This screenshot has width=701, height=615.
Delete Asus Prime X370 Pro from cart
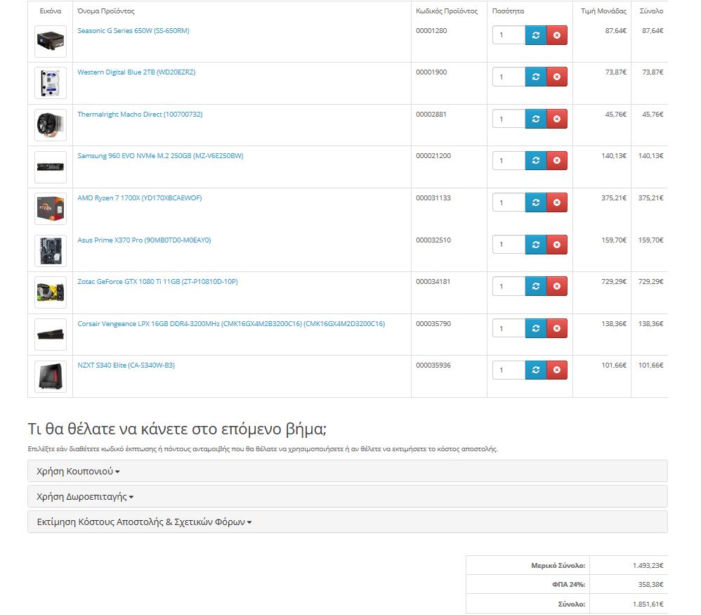click(x=556, y=244)
